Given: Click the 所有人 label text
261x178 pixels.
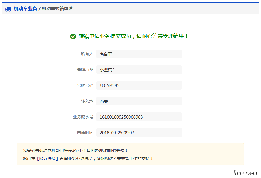Looking at the screenshot, I should [87, 54].
